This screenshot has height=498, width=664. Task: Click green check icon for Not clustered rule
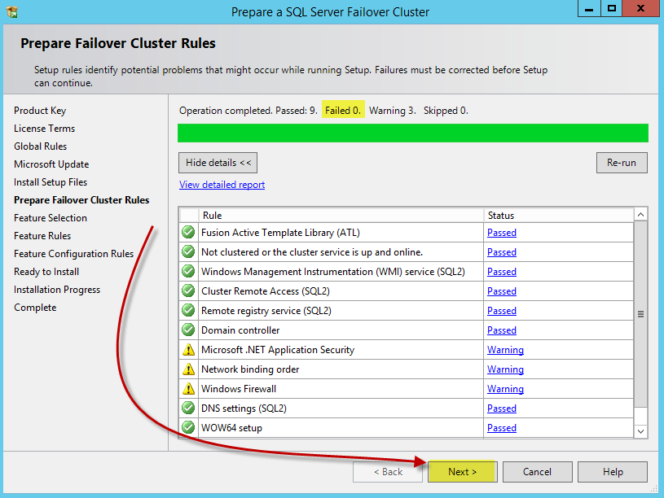pyautogui.click(x=188, y=251)
